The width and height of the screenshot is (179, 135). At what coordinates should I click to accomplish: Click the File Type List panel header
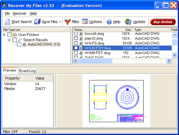(x=36, y=30)
